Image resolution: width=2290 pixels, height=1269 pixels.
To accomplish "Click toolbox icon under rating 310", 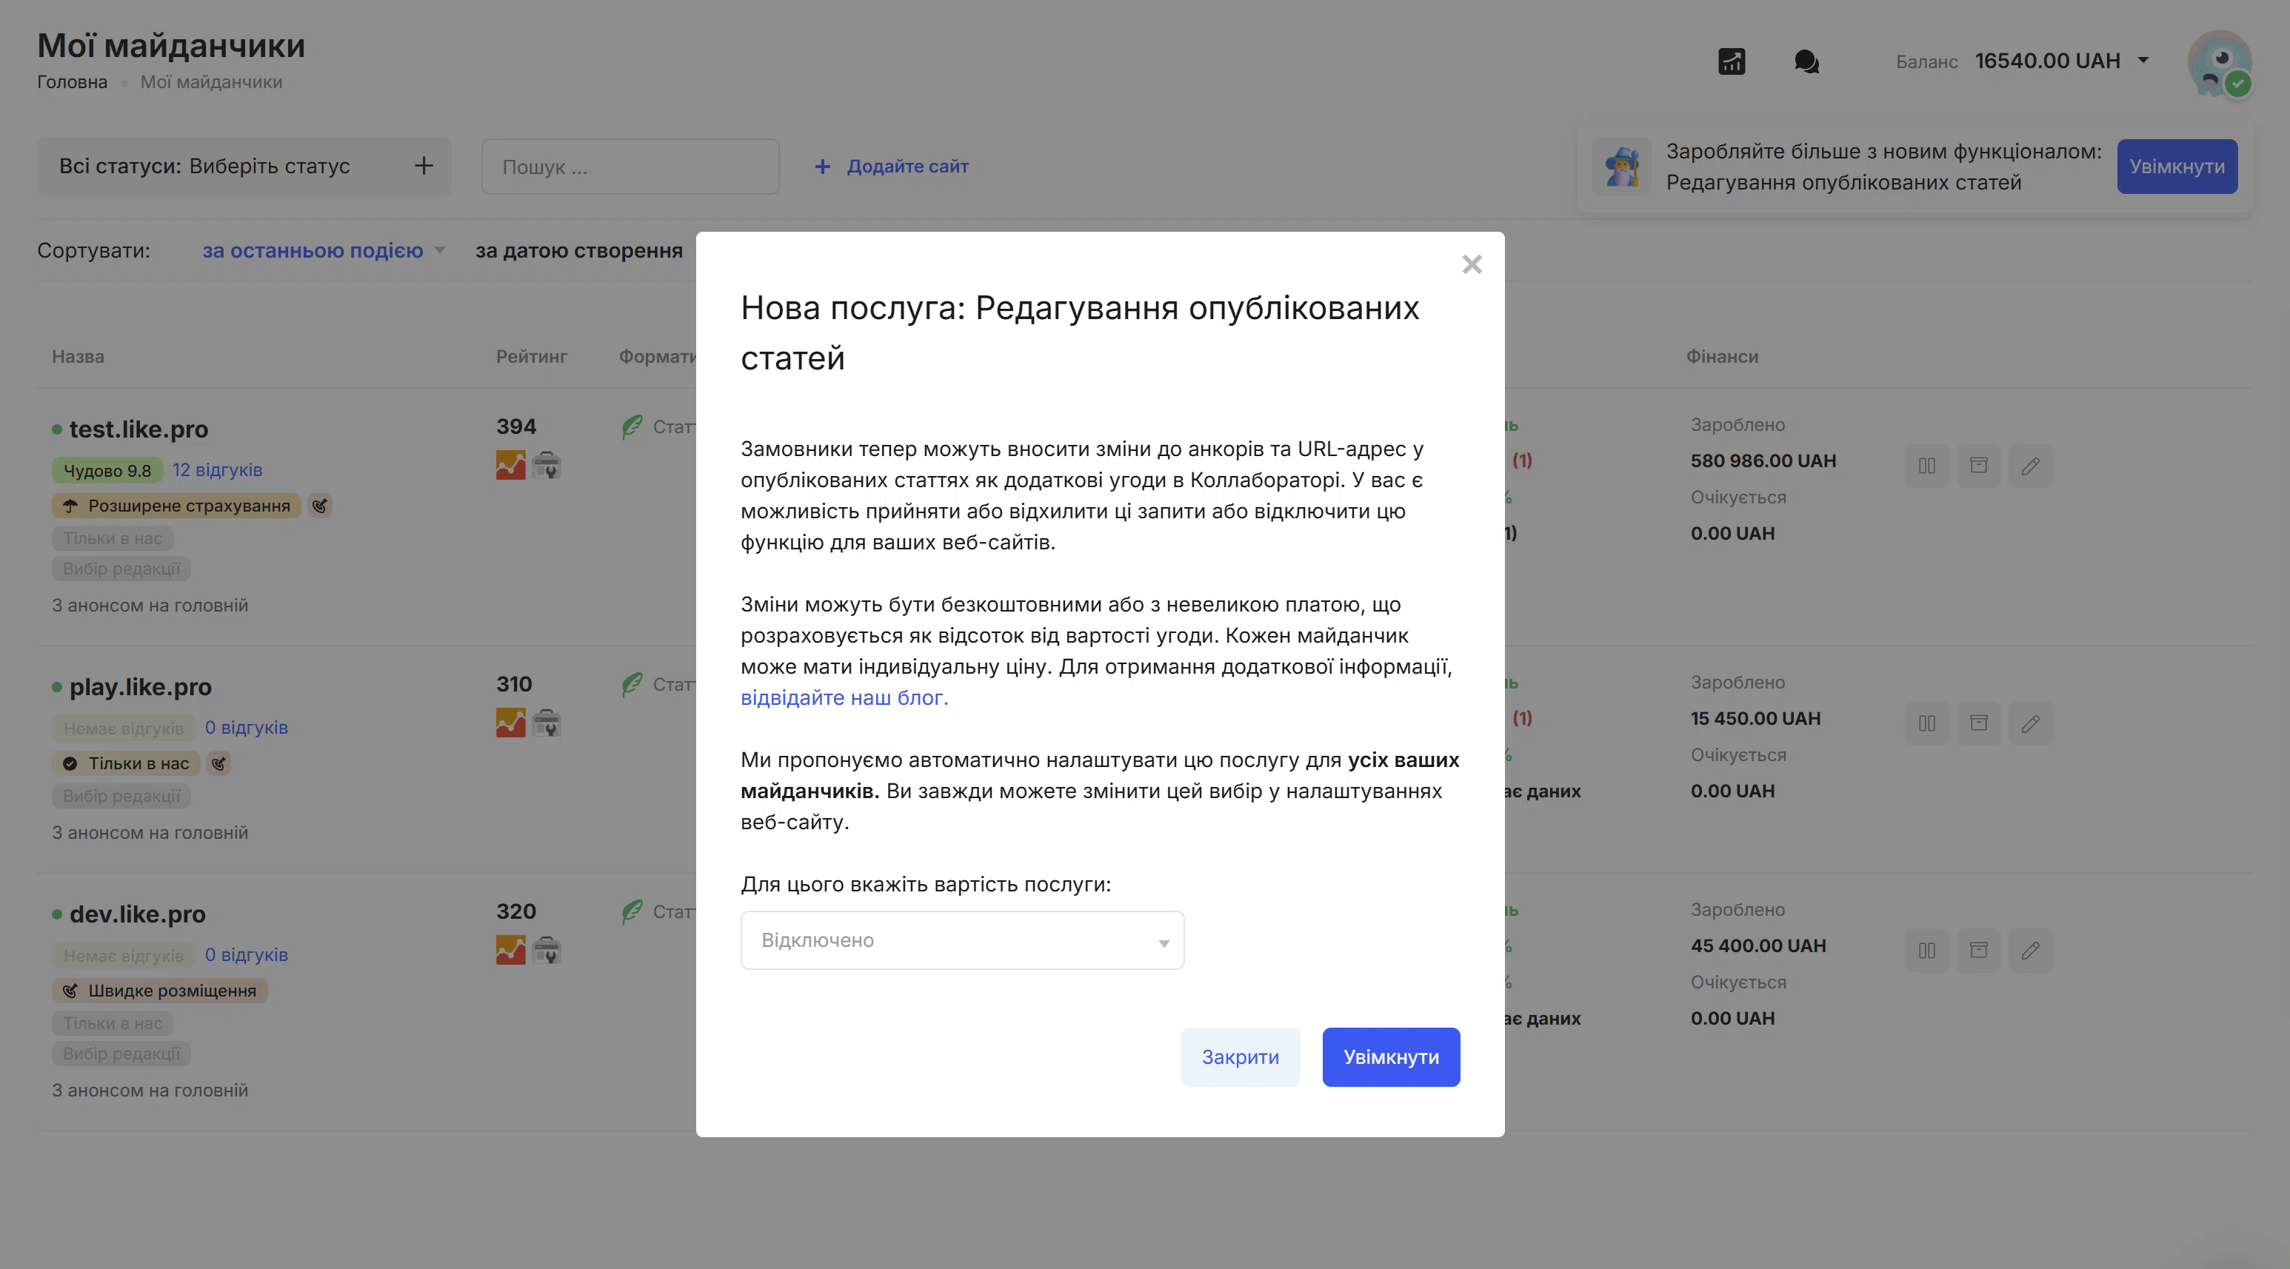I will (x=547, y=723).
